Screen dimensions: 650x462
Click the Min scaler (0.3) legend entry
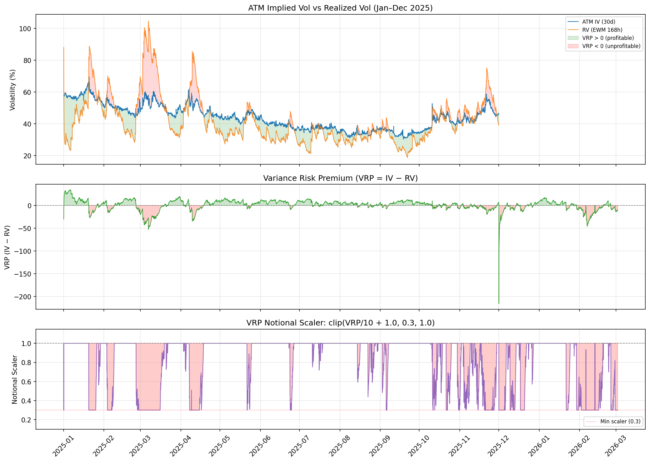pos(620,421)
